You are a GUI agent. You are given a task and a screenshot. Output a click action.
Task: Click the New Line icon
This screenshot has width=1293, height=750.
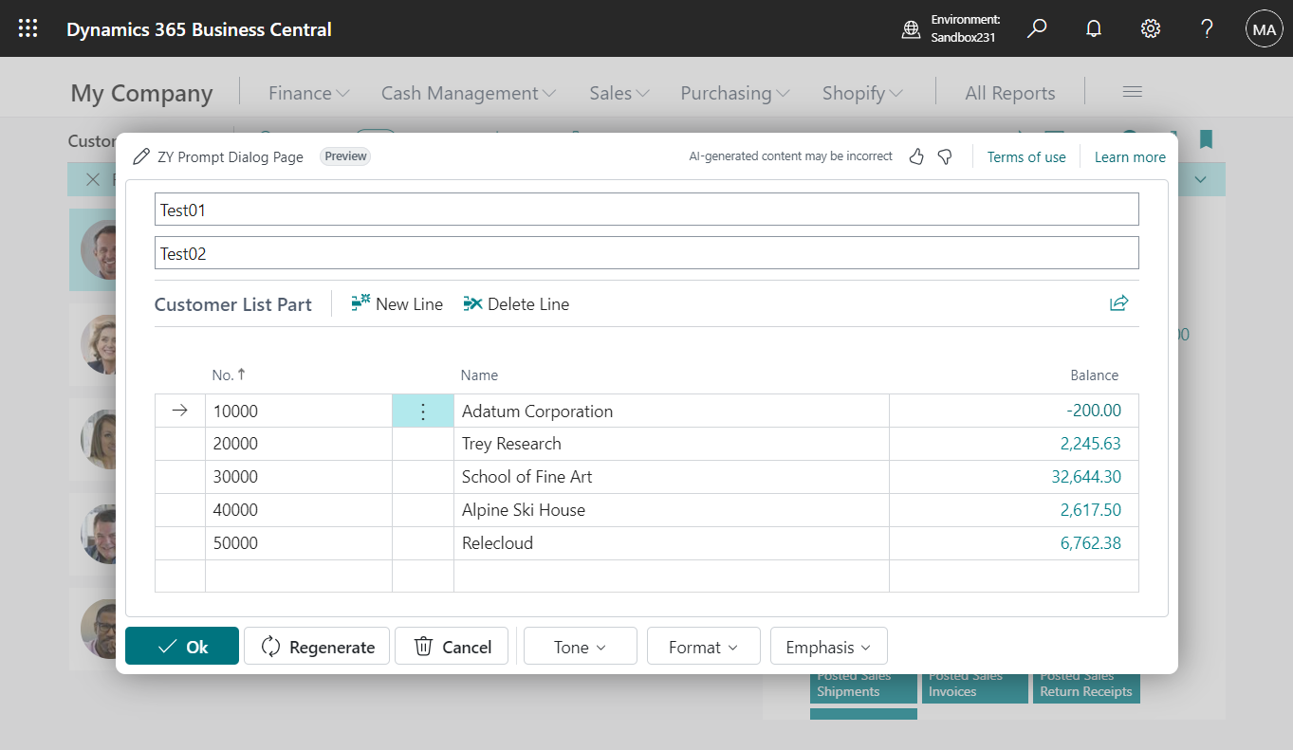click(x=360, y=302)
